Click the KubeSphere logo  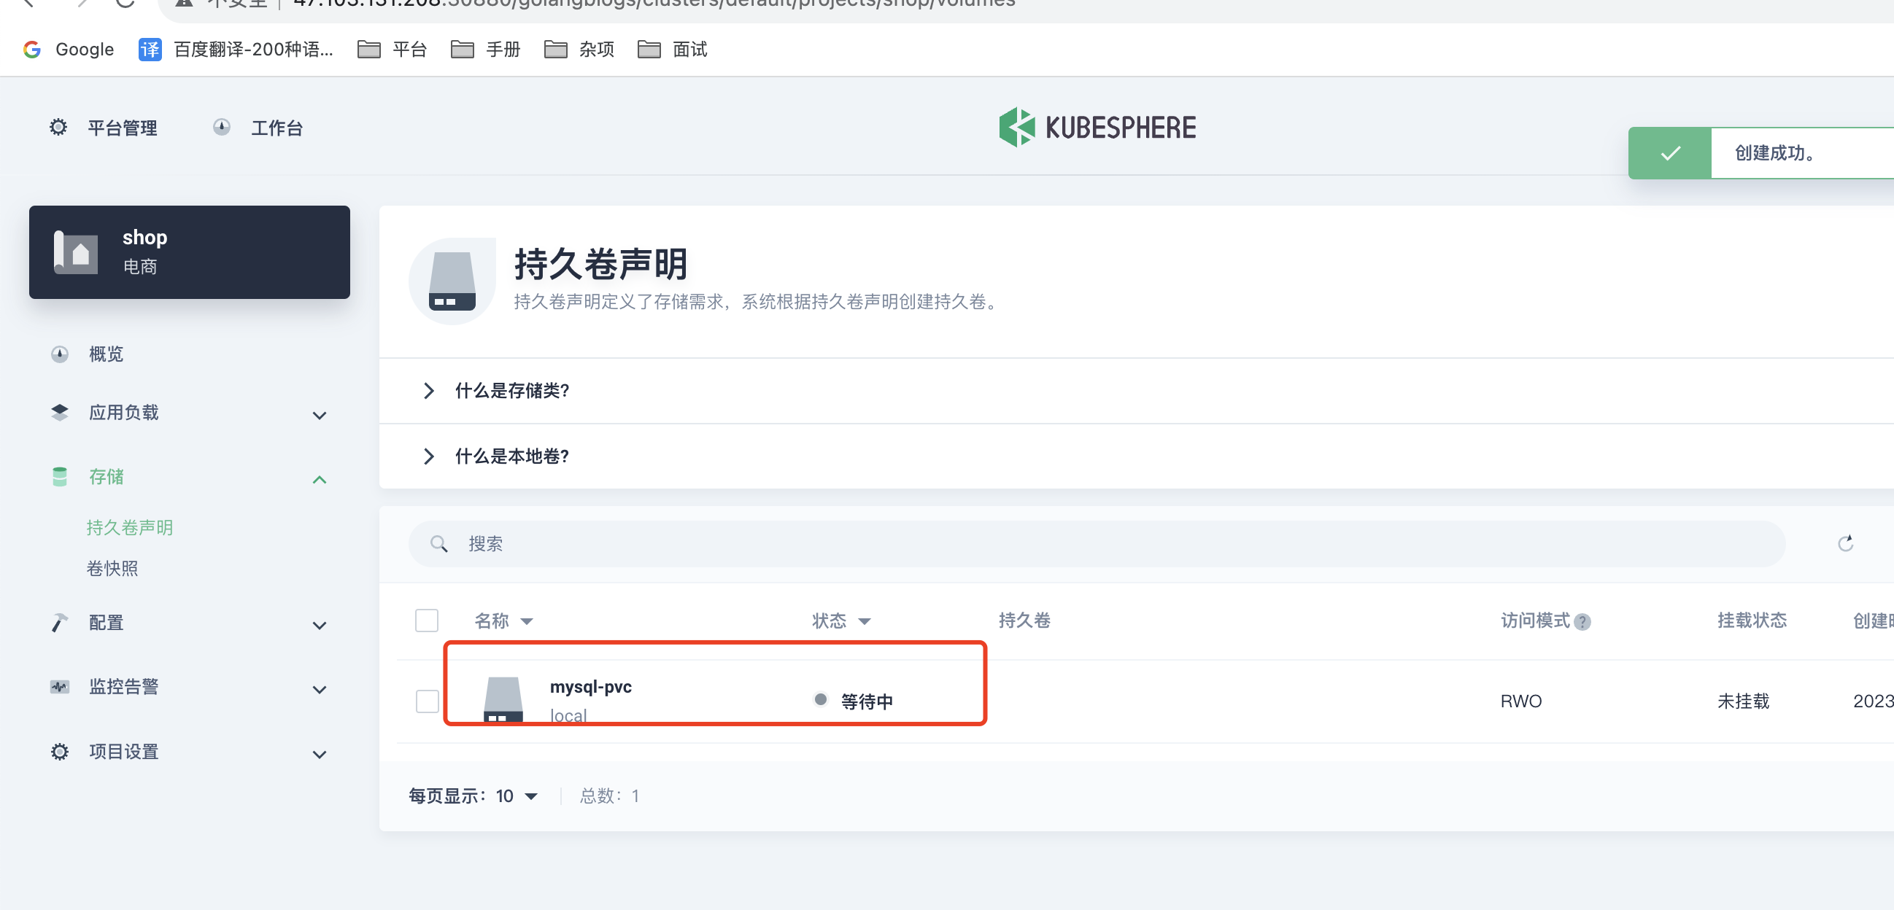click(x=1097, y=127)
